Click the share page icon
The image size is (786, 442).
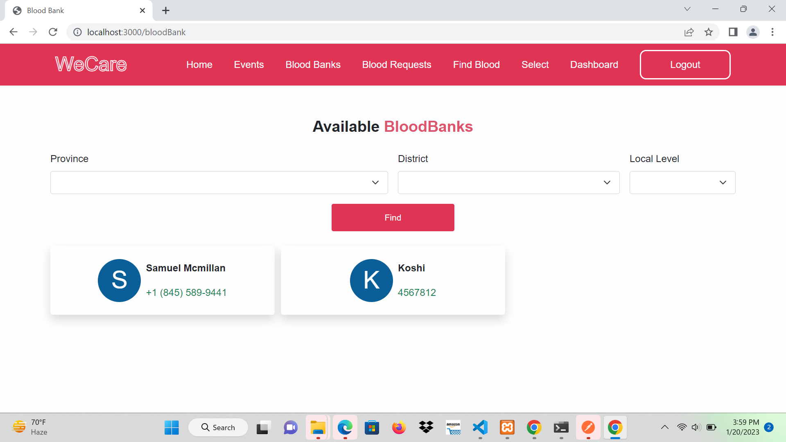(689, 32)
